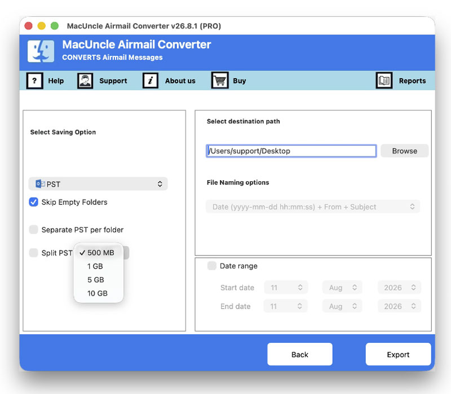451x394 pixels.
Task: Select the About us toolbar label
Action: (180, 81)
